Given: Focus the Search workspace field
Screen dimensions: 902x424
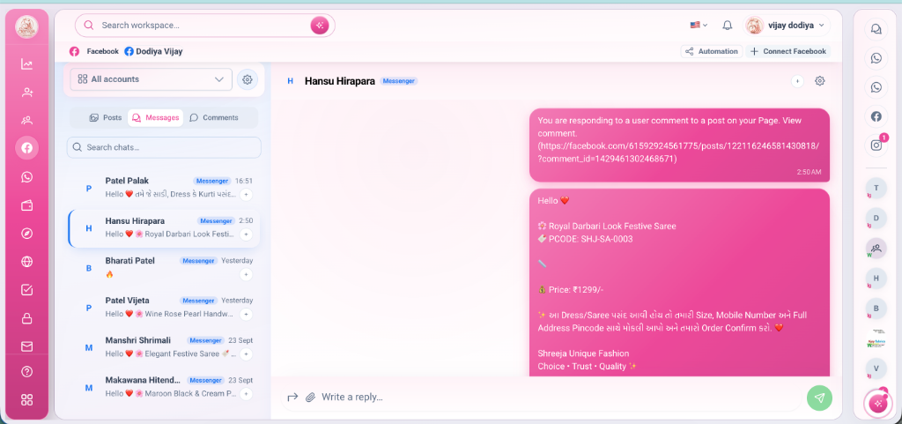Looking at the screenshot, I should click(x=204, y=26).
